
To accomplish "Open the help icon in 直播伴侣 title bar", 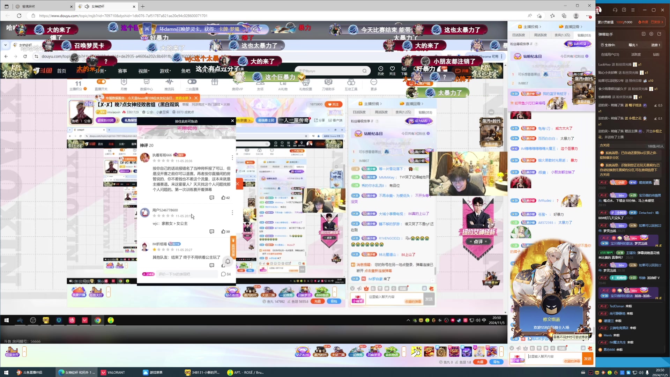I will point(624,10).
